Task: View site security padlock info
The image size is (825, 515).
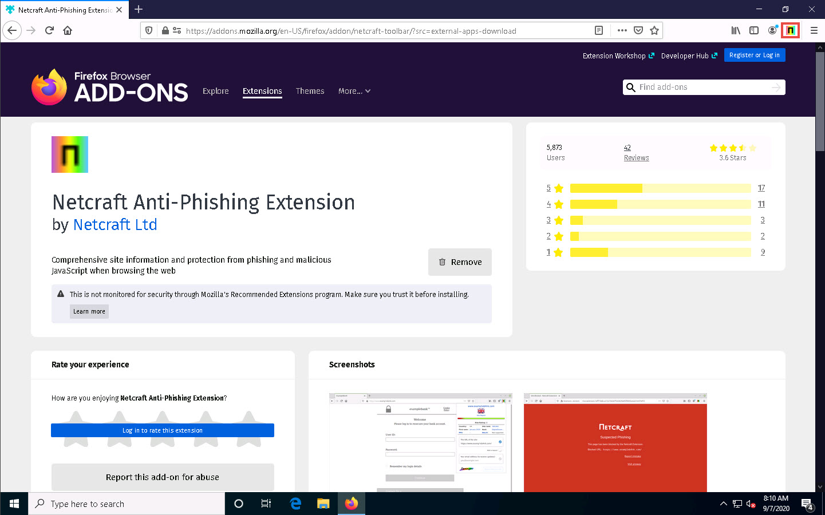Action: [165, 31]
